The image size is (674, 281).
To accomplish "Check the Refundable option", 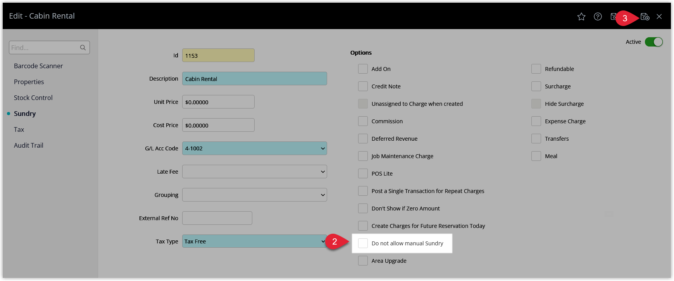I will tap(536, 69).
